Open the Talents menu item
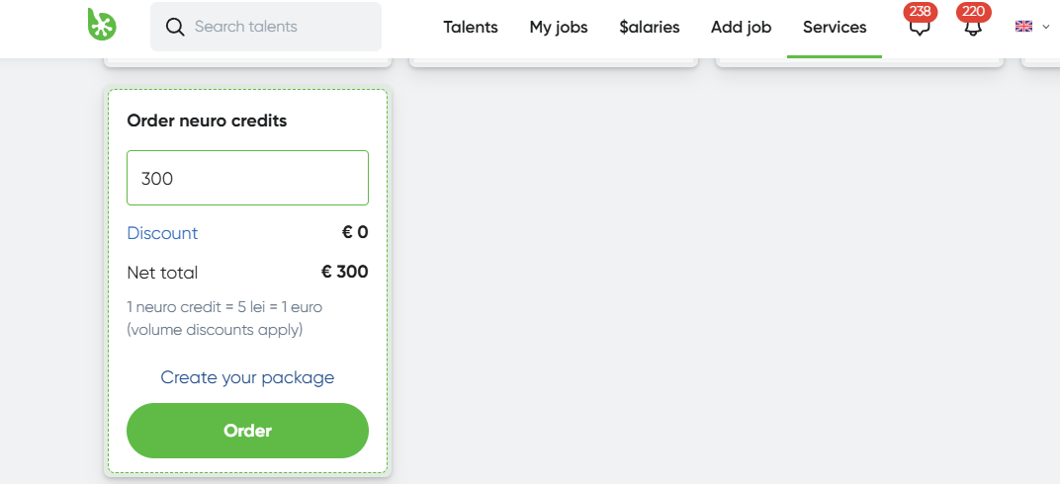 point(471,28)
